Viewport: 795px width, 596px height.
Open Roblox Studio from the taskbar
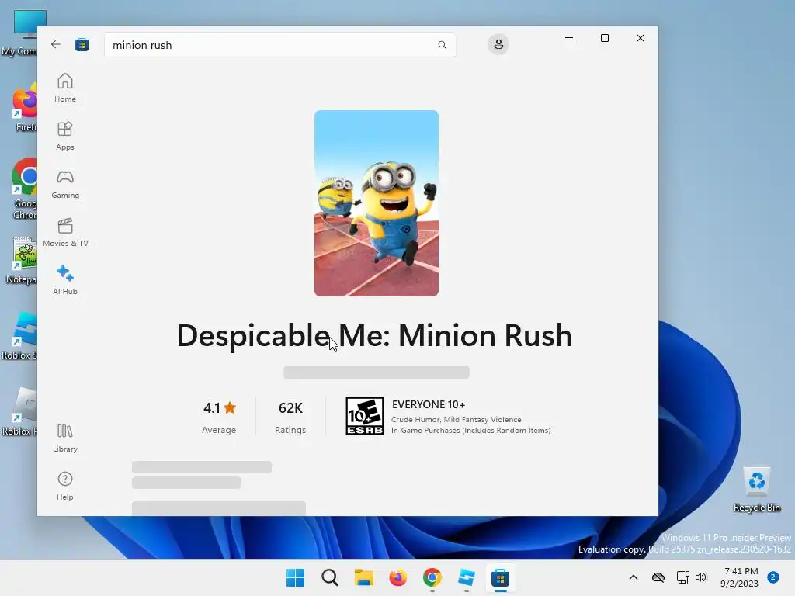[x=466, y=577]
